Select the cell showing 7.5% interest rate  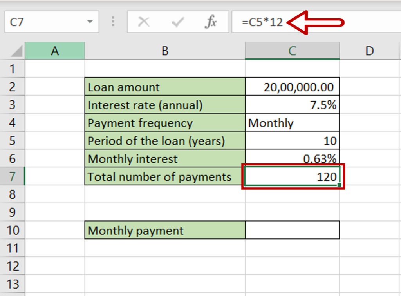point(292,105)
